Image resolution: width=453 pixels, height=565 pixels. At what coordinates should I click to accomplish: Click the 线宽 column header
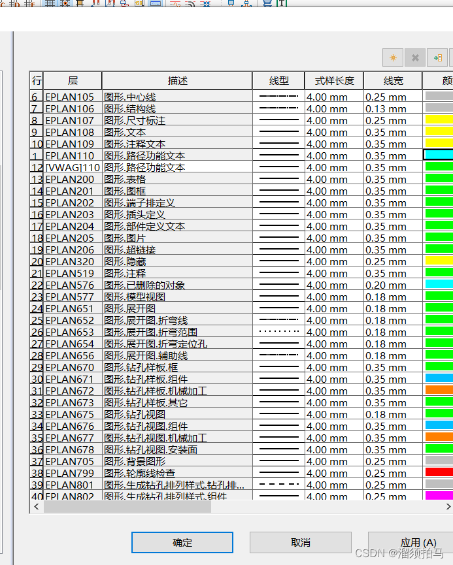click(x=393, y=81)
